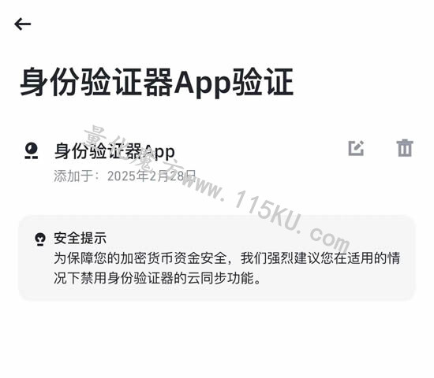Edit the 身份验证器App entry
434x378 pixels.
coord(356,148)
